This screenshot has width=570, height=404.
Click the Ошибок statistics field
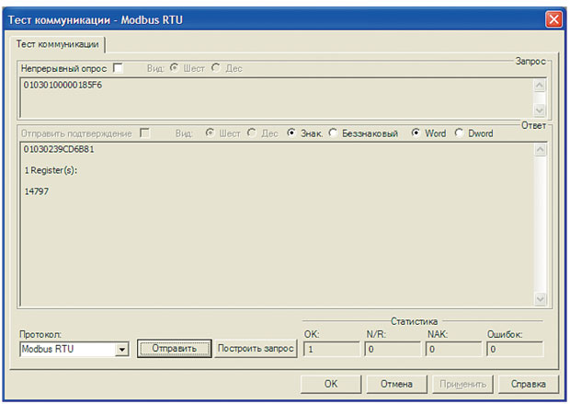click(515, 349)
